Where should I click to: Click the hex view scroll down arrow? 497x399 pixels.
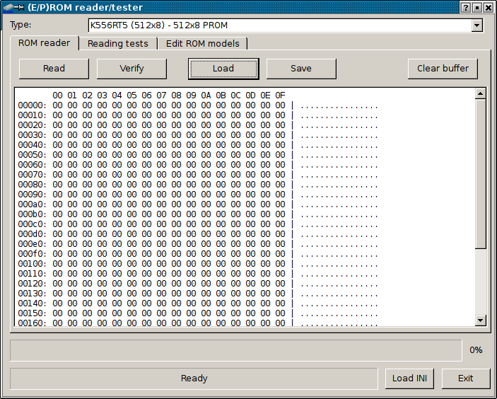click(481, 320)
